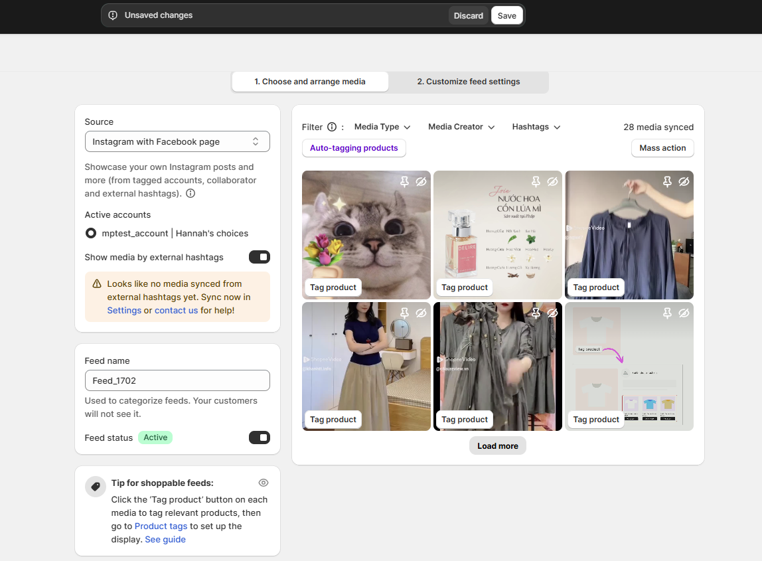This screenshot has height=561, width=762.
Task: Open the Source selection dropdown
Action: [x=177, y=141]
